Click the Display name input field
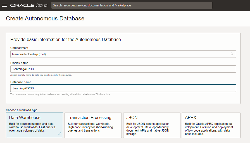The height and width of the screenshot is (143, 250). click(x=123, y=69)
